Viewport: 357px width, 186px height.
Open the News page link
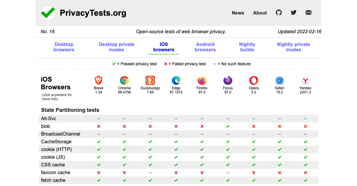[x=238, y=13]
